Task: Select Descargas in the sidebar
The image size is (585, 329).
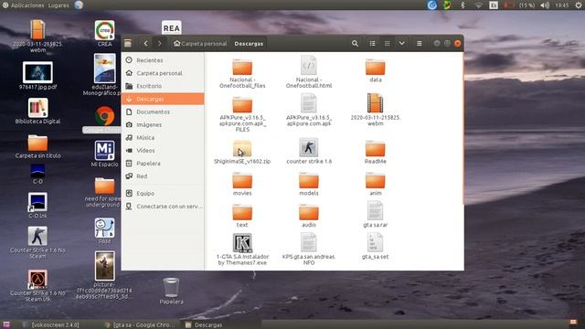Action: coord(163,99)
